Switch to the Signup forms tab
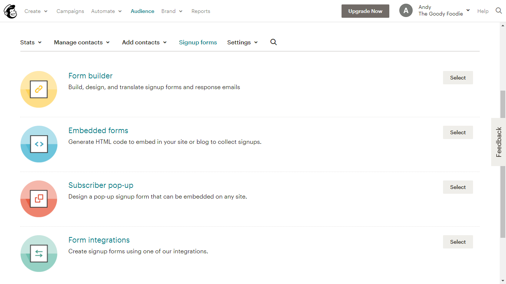Image resolution: width=506 pixels, height=284 pixels. pos(198,42)
